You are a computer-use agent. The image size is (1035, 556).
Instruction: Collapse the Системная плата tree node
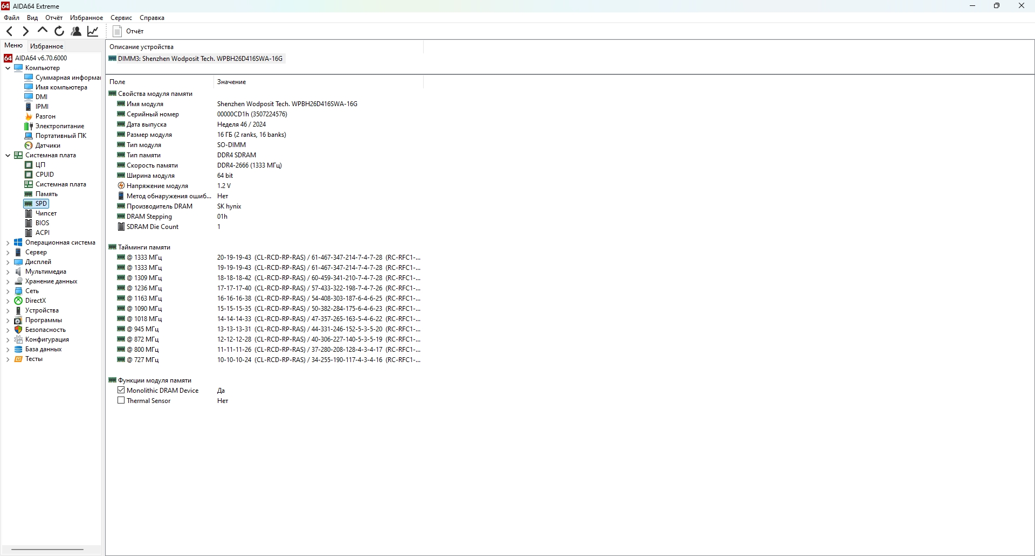pos(8,155)
